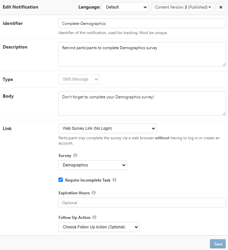Image resolution: width=228 pixels, height=250 pixels.
Task: Focus the Expiration Hours input field
Action: (142, 203)
